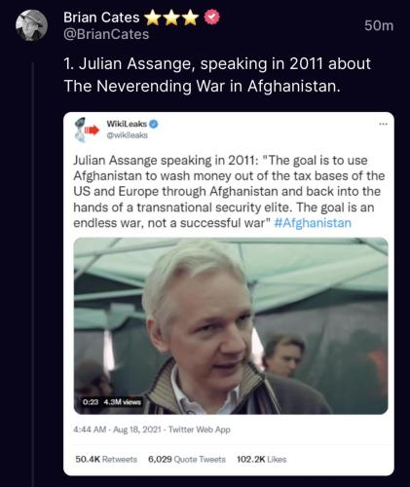Click the blue WikiLeaks verified checkmark

point(154,124)
